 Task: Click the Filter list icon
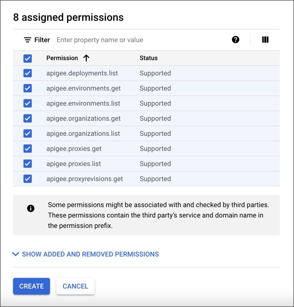coord(28,40)
